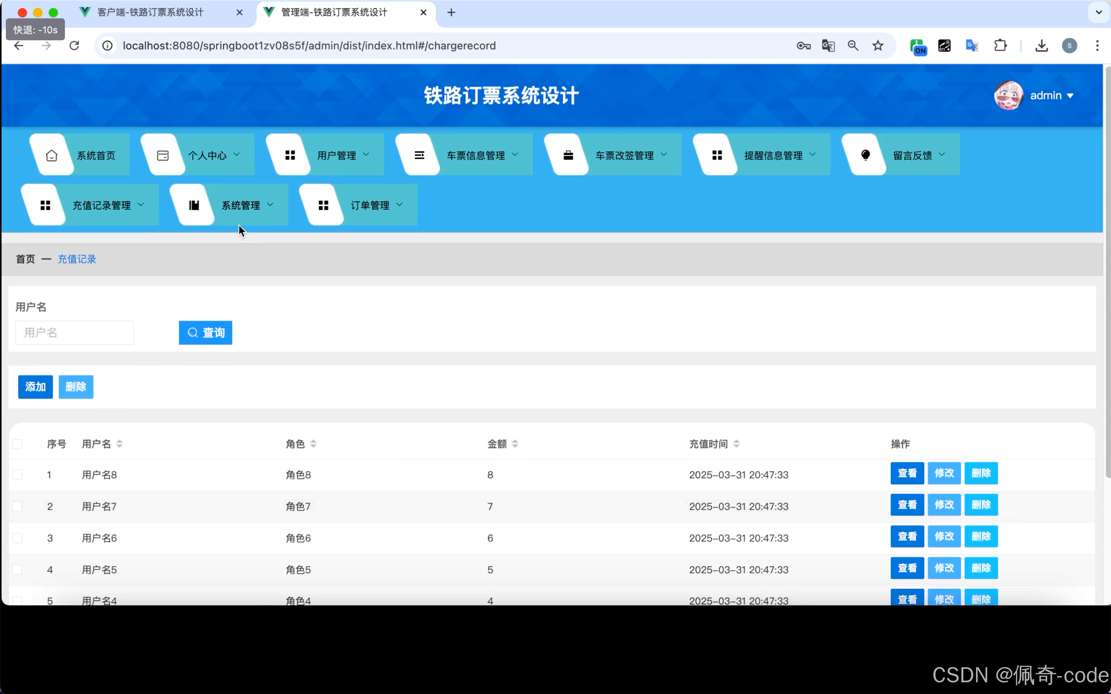Click the Chrome extensions puzzle icon

[x=1000, y=45]
